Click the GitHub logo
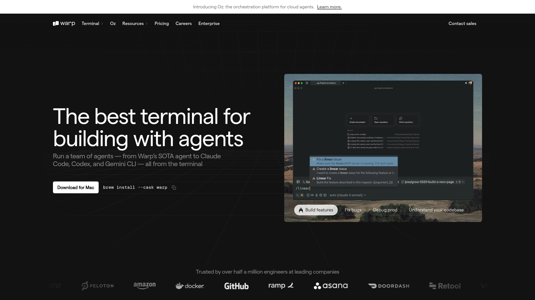Screen dimensions: 535x300 (236, 286)
